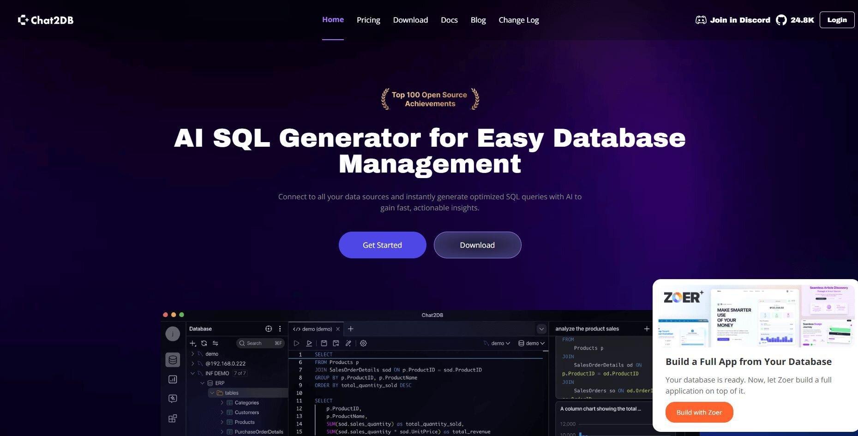Select the database cylinder sidebar icon
The height and width of the screenshot is (436, 858).
pos(173,360)
